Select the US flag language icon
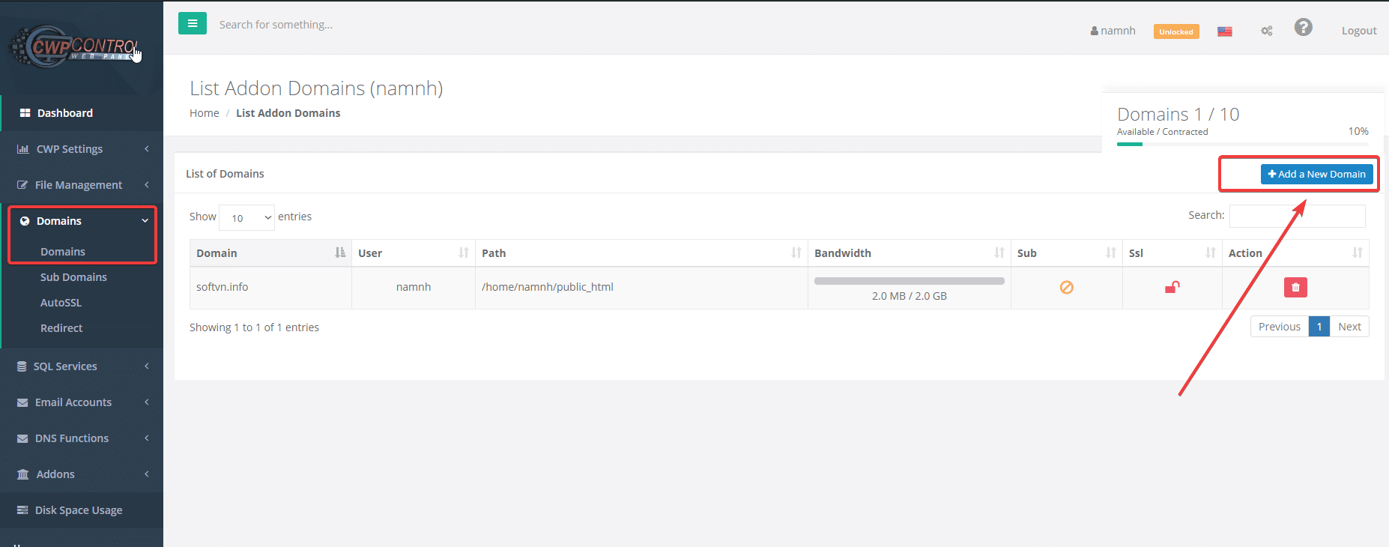This screenshot has height=547, width=1389. (1224, 31)
